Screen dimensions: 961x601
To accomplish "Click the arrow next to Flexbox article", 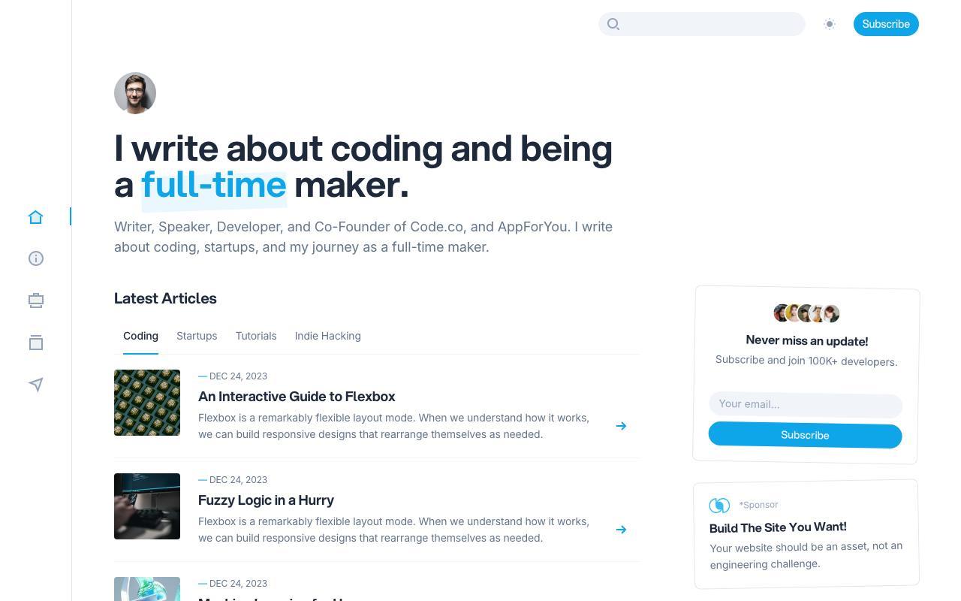I will 621,426.
